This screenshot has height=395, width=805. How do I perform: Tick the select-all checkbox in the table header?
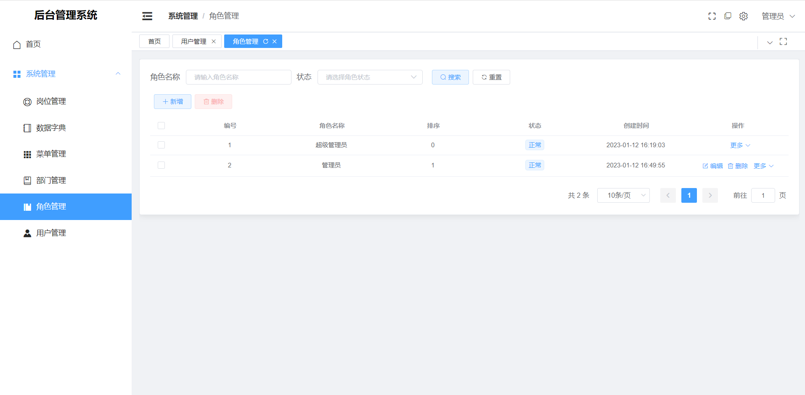tap(161, 125)
